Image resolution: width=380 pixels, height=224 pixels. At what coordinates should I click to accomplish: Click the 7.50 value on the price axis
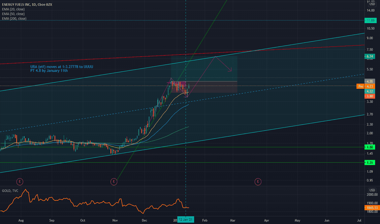[370, 49]
